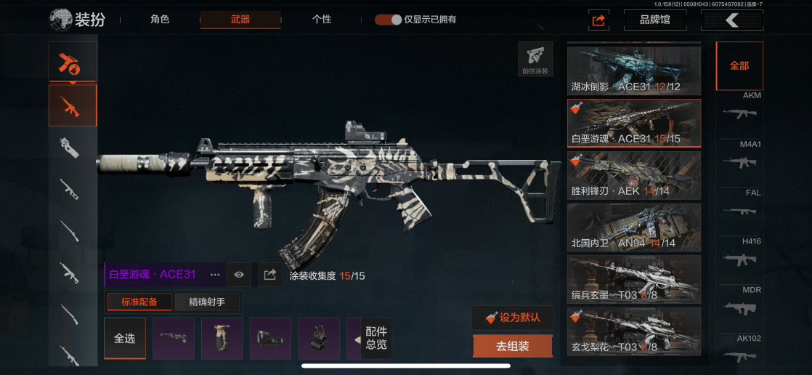812x375 pixels.
Task: Toggle skin preview eye icon
Action: pos(239,275)
